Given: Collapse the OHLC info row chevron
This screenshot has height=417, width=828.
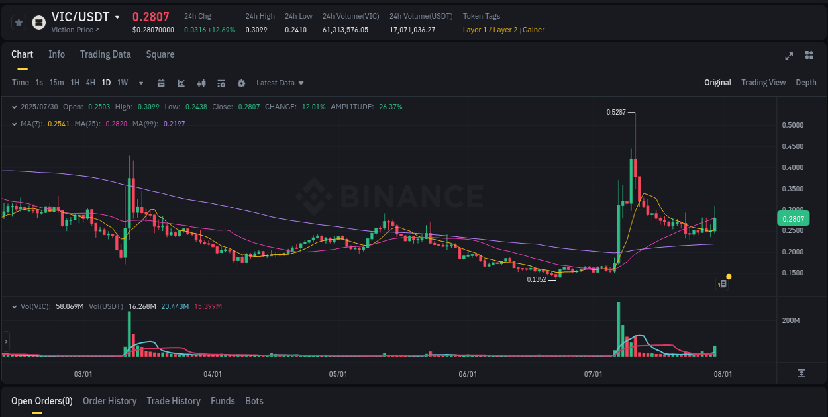Looking at the screenshot, I should [x=14, y=106].
